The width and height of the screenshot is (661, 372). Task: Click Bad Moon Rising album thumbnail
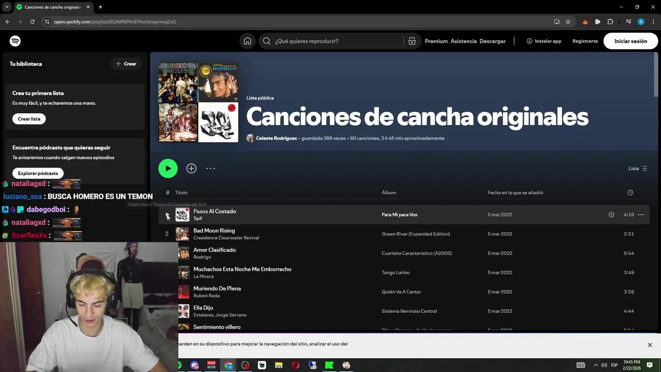[182, 234]
